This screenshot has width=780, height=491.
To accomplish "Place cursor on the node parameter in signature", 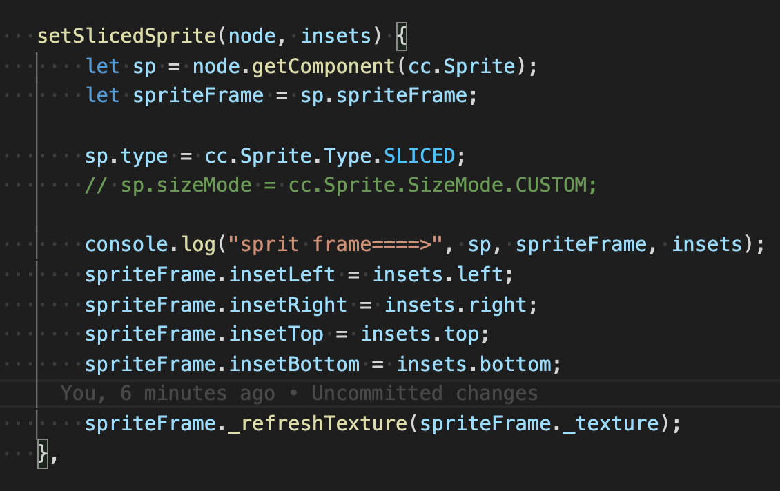I will [252, 36].
